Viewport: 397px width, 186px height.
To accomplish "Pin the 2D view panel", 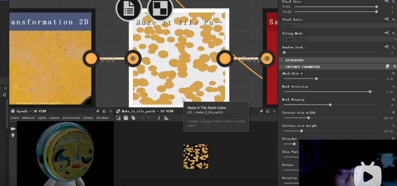I will click(261, 111).
